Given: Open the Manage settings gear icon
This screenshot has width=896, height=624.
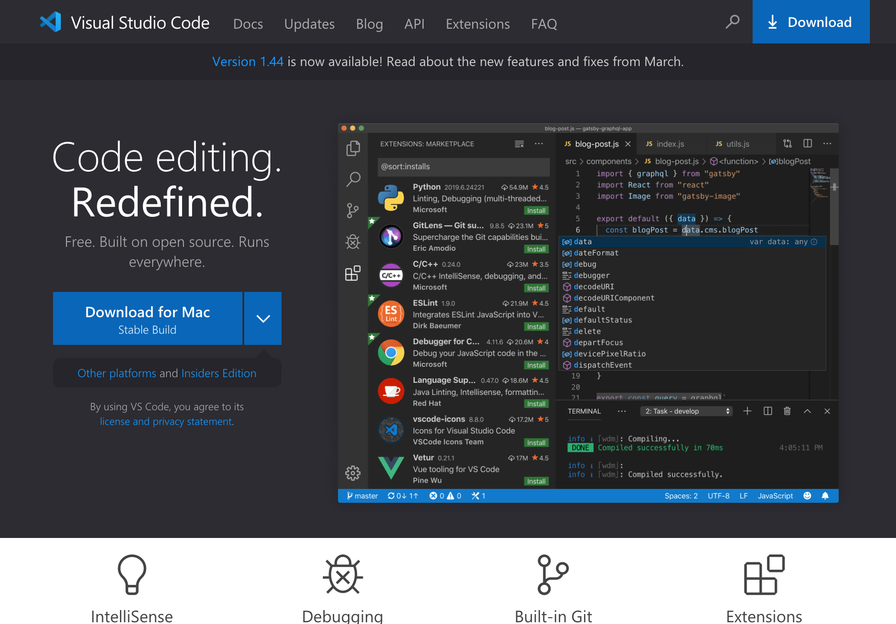Looking at the screenshot, I should pyautogui.click(x=353, y=473).
